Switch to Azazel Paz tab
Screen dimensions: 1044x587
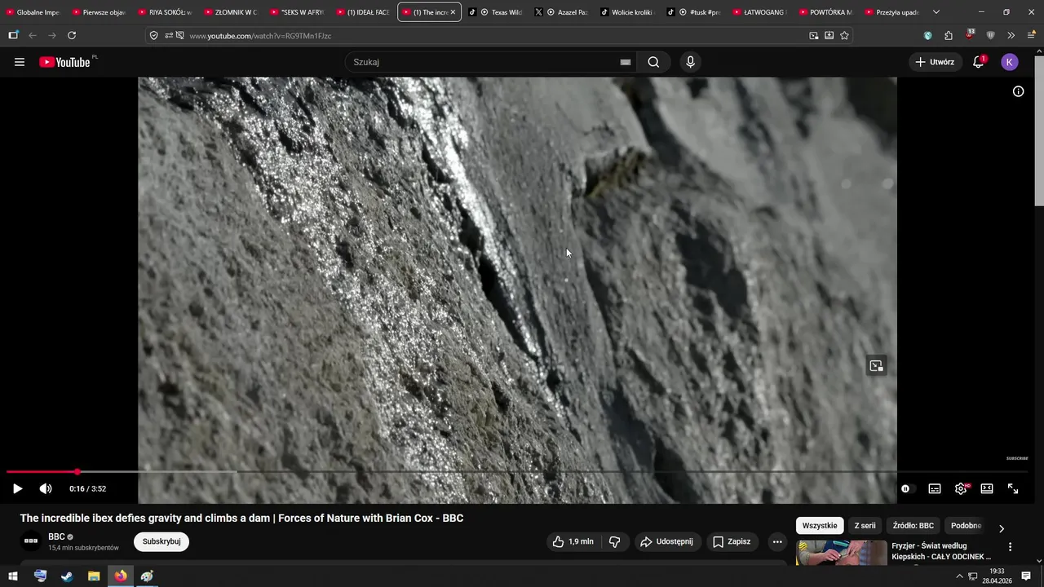[x=561, y=12]
